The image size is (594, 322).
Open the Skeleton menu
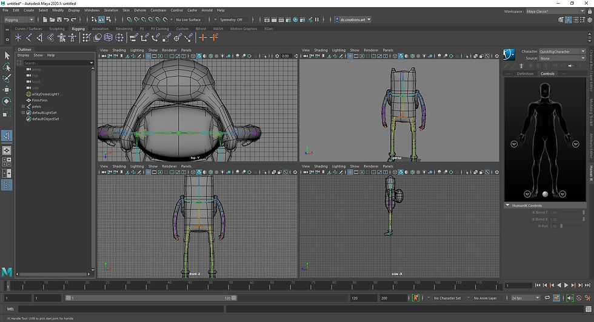(x=111, y=10)
